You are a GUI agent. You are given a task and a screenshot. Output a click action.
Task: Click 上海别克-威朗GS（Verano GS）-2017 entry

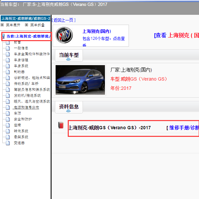point(110,128)
